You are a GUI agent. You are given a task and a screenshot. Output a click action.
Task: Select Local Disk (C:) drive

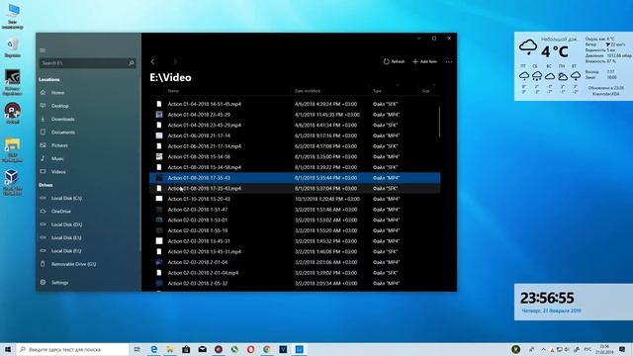click(66, 198)
